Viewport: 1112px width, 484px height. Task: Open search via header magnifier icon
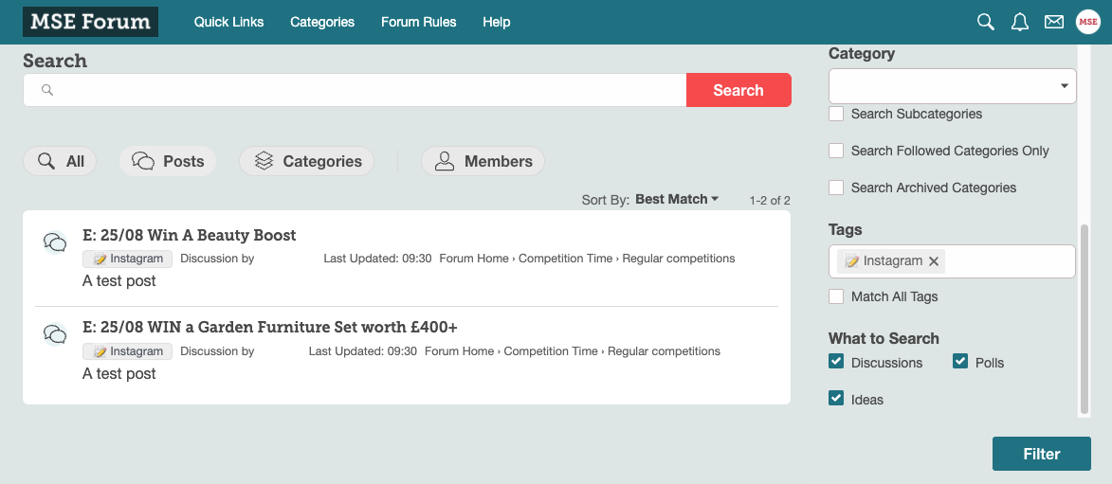tap(986, 22)
